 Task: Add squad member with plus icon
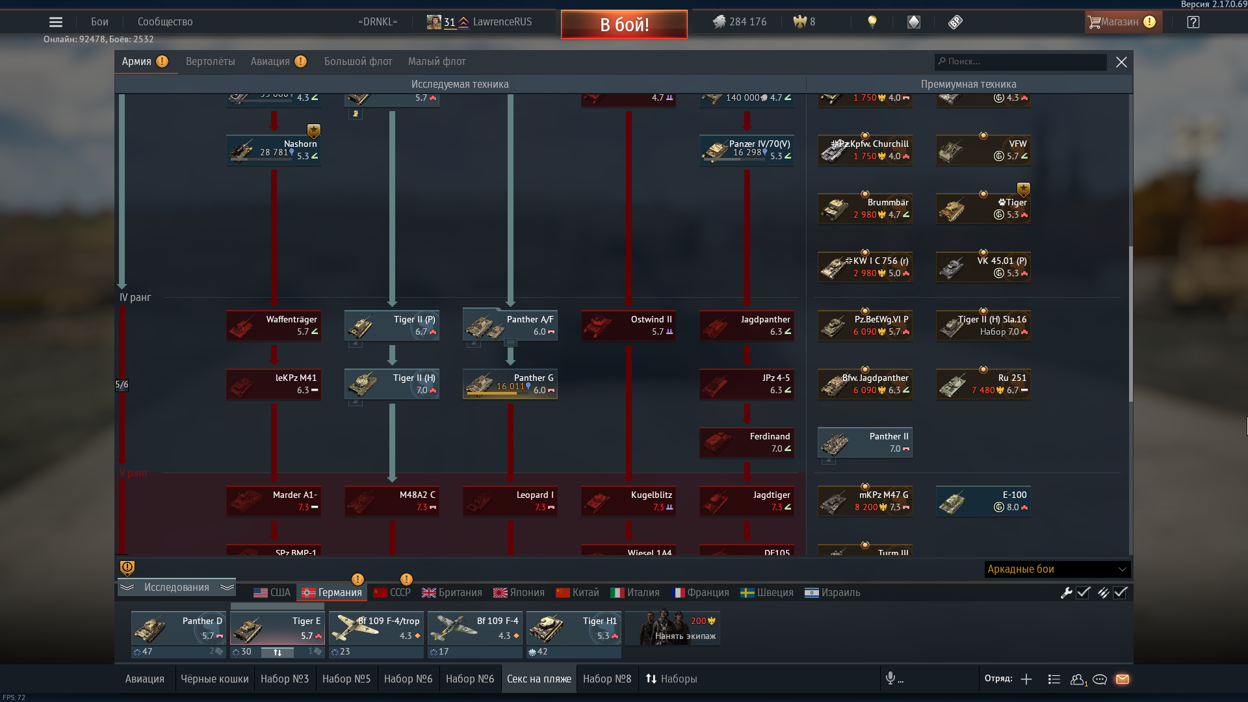click(1026, 679)
